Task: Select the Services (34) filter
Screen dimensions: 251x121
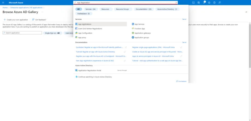Action: pyautogui.click(x=91, y=9)
